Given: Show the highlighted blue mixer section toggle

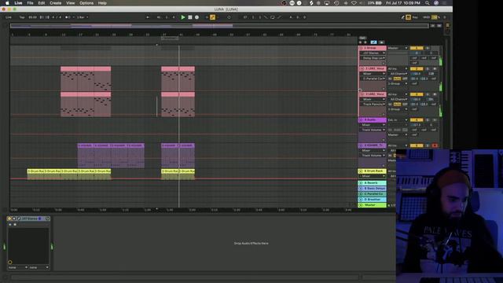Looking at the screenshot, I should click(x=373, y=42).
